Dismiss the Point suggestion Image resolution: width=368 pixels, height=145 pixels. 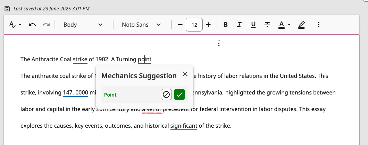[166, 94]
